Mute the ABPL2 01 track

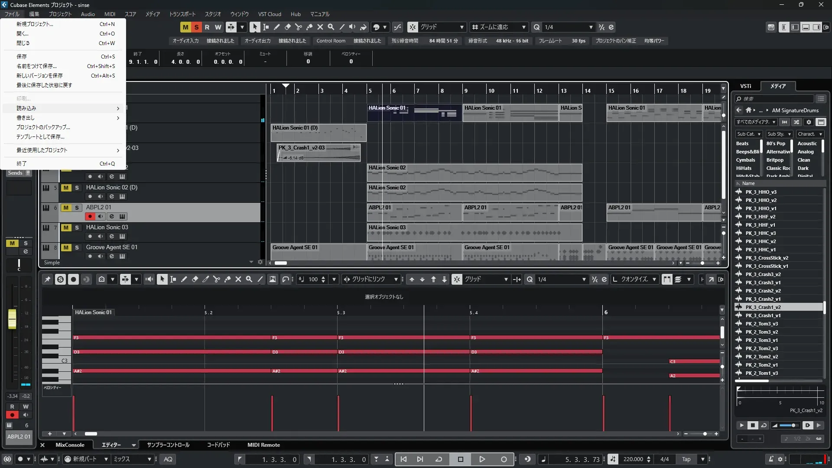tap(66, 208)
